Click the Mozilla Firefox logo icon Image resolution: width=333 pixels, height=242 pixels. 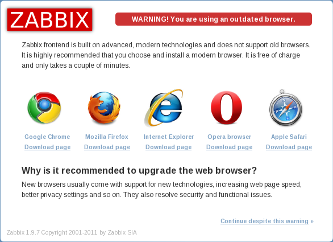tap(104, 108)
